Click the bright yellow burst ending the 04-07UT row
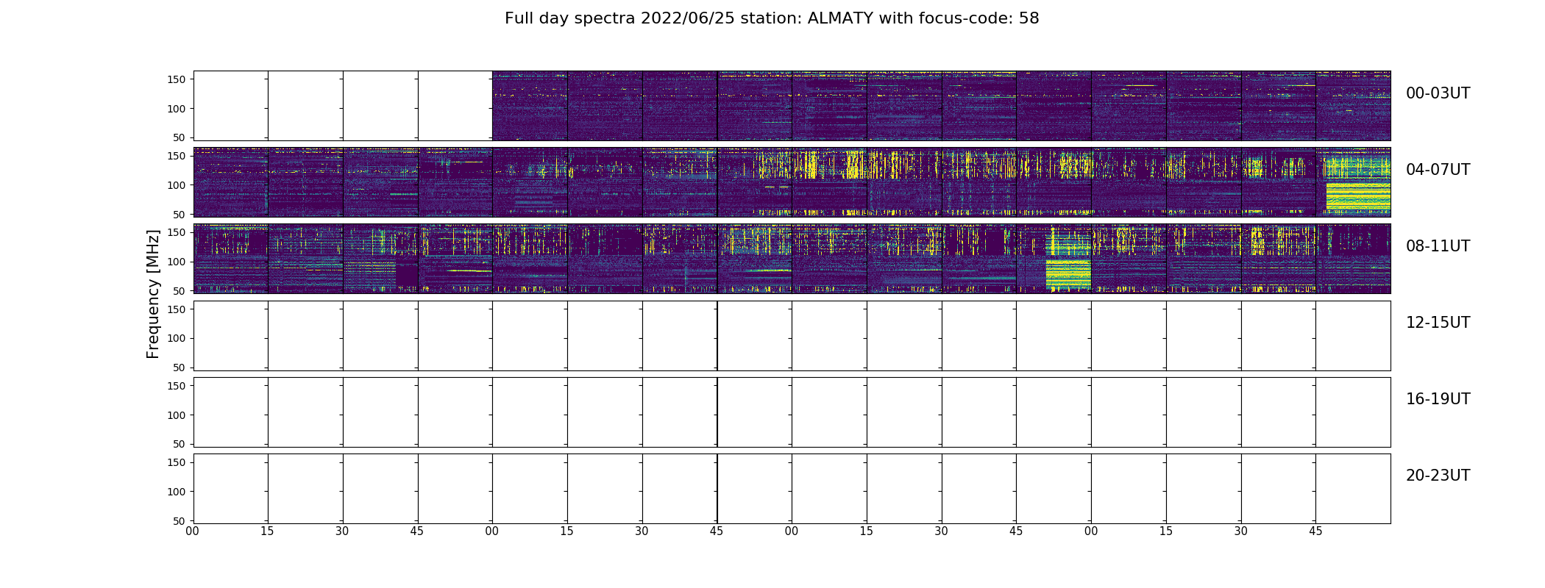The width and height of the screenshot is (1545, 588). pyautogui.click(x=1358, y=184)
